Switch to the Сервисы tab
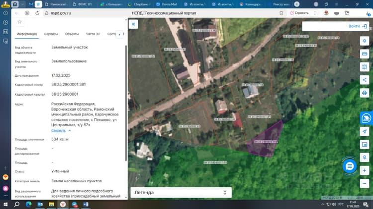Screen dimensions: 373x209 click(x=51, y=34)
